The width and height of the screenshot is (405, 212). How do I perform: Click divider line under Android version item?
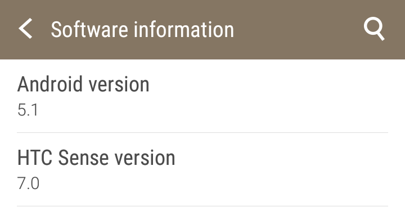click(x=202, y=133)
